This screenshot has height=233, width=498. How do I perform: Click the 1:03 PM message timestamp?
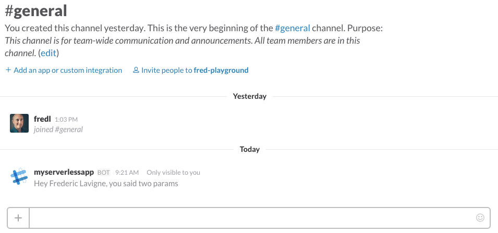(x=66, y=120)
